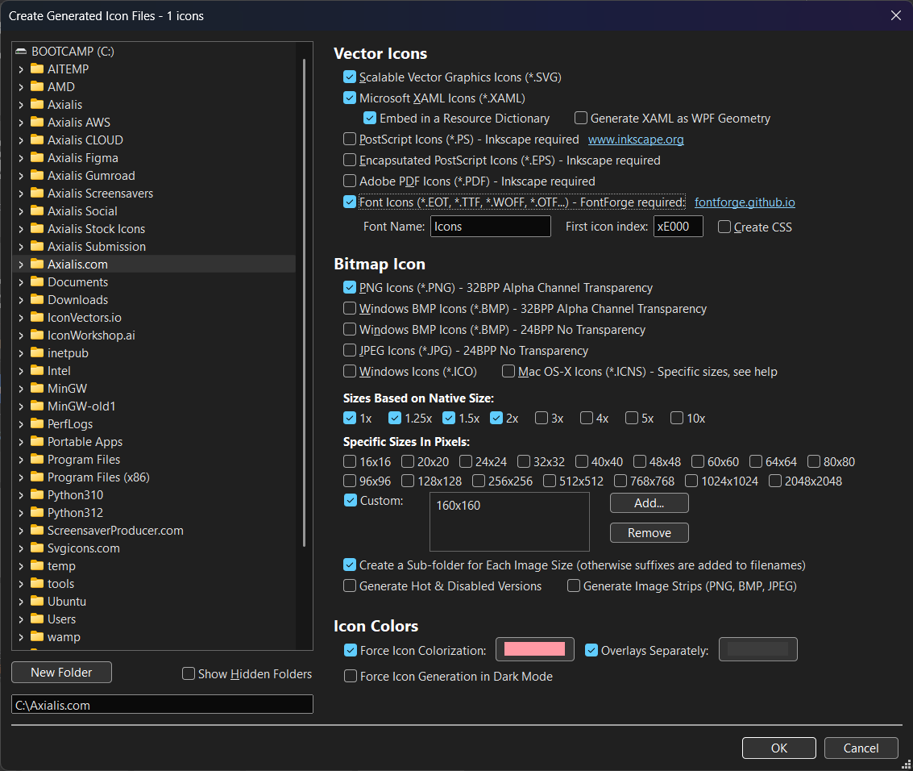Click the IconWorkshop.ai folder icon
913x771 pixels.
[36, 335]
